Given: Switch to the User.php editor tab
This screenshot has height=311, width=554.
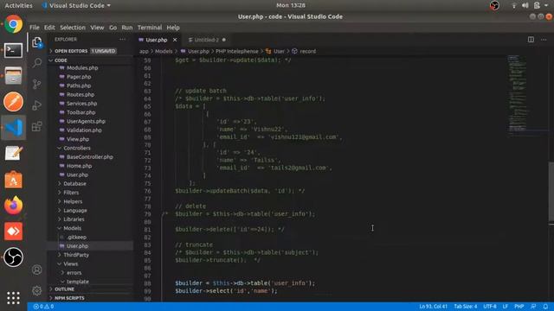Looking at the screenshot, I should tap(157, 40).
